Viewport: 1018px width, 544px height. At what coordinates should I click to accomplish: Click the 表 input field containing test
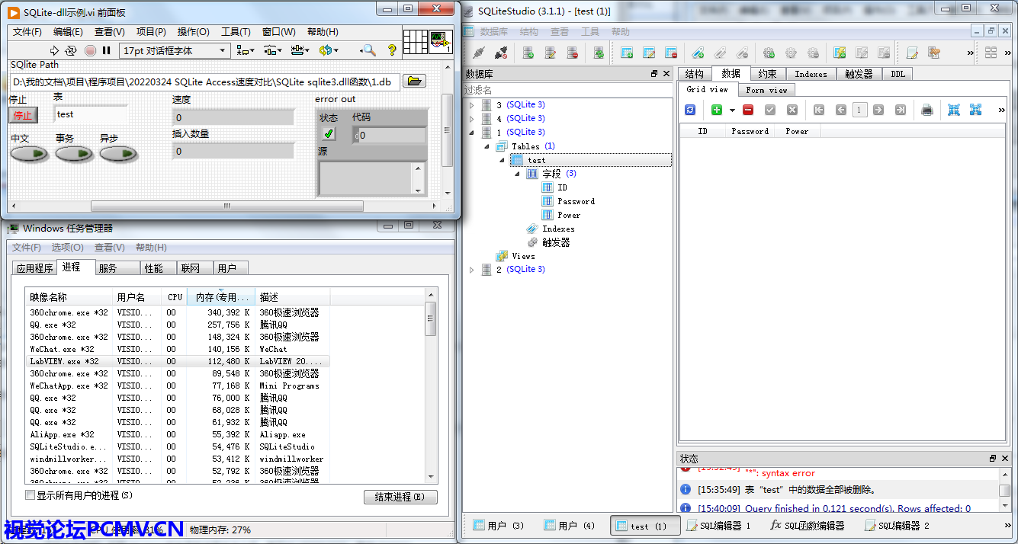[90, 114]
